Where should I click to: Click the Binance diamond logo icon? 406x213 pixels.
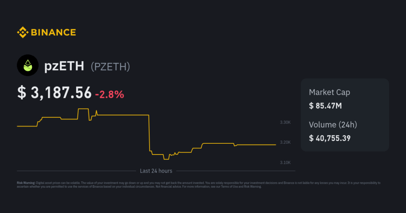[23, 32]
